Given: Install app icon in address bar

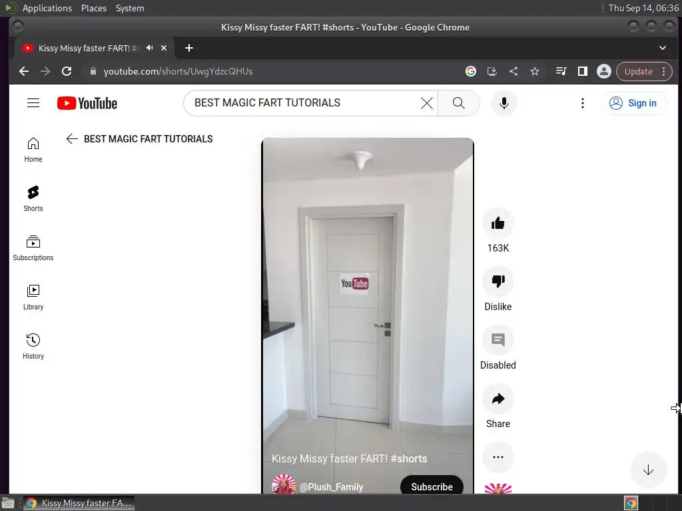Looking at the screenshot, I should 492,71.
